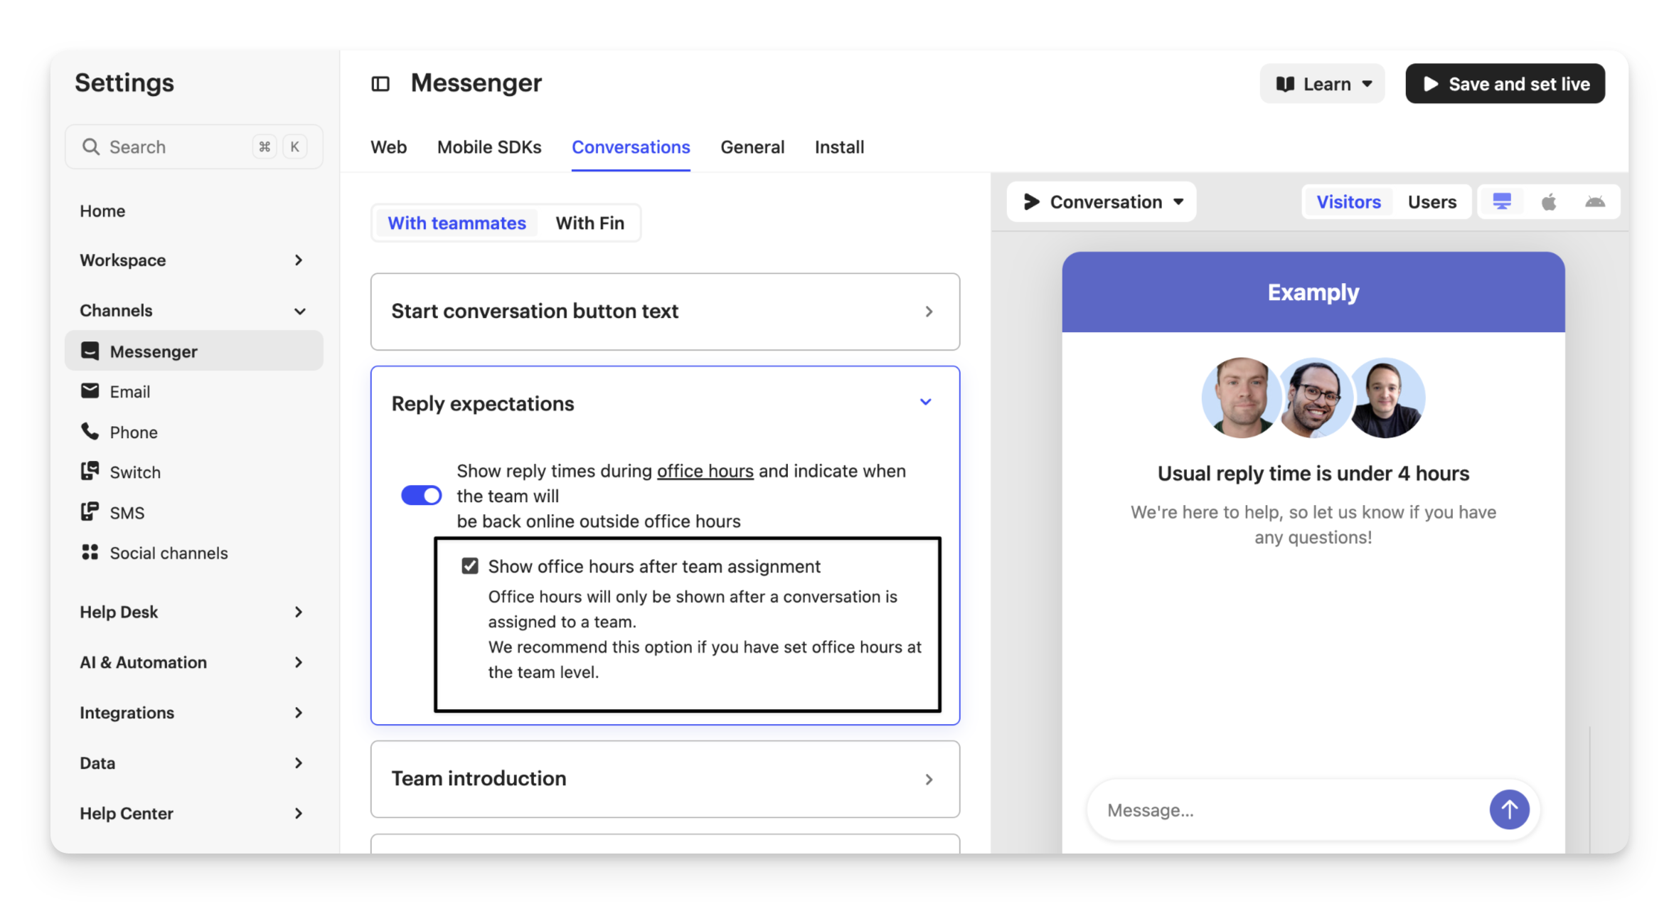Click the sidebar collapse icon beside Messenger
This screenshot has width=1679, height=904.
point(380,84)
